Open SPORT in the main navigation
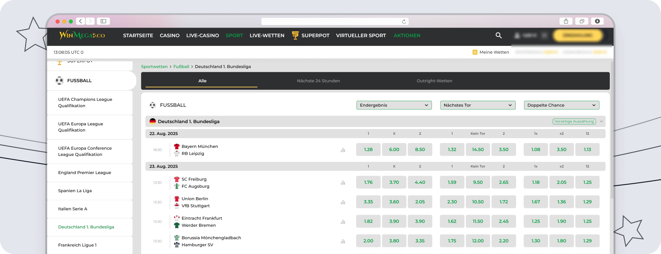 (x=234, y=35)
